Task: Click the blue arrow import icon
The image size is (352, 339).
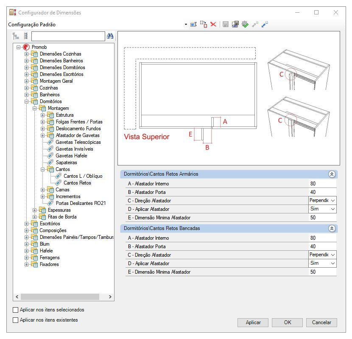Action: 265,24
